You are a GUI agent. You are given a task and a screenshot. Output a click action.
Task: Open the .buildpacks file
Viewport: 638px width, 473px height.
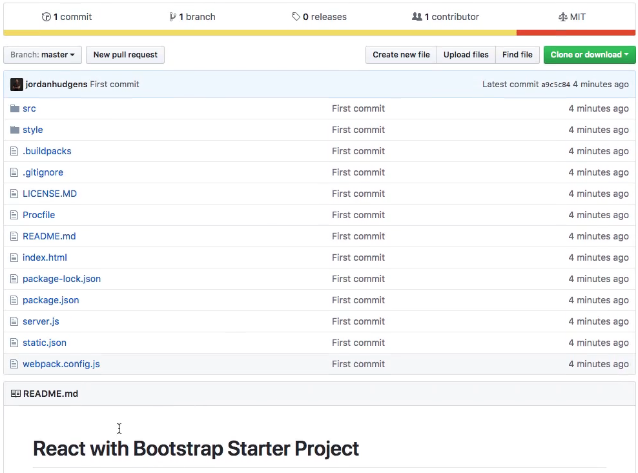click(x=46, y=151)
